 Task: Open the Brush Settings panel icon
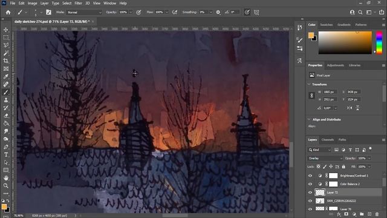click(x=48, y=12)
